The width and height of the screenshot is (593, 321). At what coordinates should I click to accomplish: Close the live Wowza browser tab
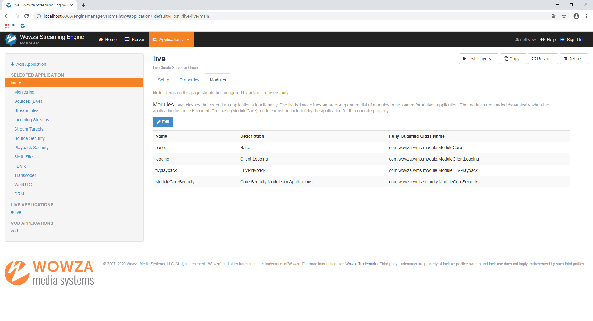[x=72, y=5]
